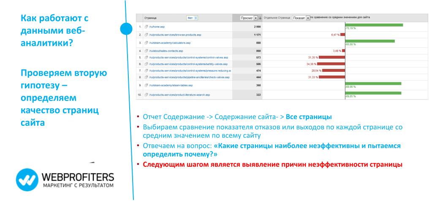Click the green bar for /ru/home.asp
The height and width of the screenshot is (201, 432).
[374, 25]
